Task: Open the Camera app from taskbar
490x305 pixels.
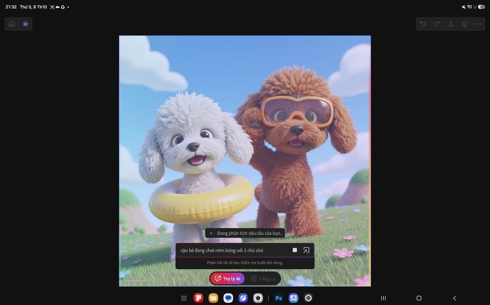Action: 258,298
